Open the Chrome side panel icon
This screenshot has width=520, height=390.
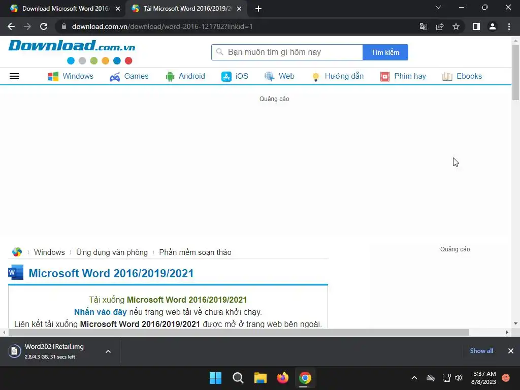476,26
